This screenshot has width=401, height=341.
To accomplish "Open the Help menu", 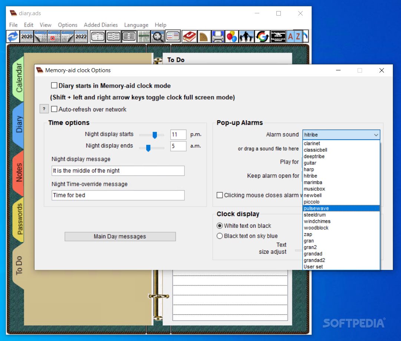I will click(x=160, y=25).
